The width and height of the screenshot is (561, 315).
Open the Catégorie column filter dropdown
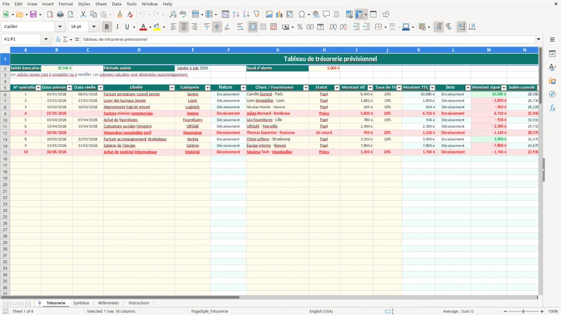pyautogui.click(x=208, y=88)
